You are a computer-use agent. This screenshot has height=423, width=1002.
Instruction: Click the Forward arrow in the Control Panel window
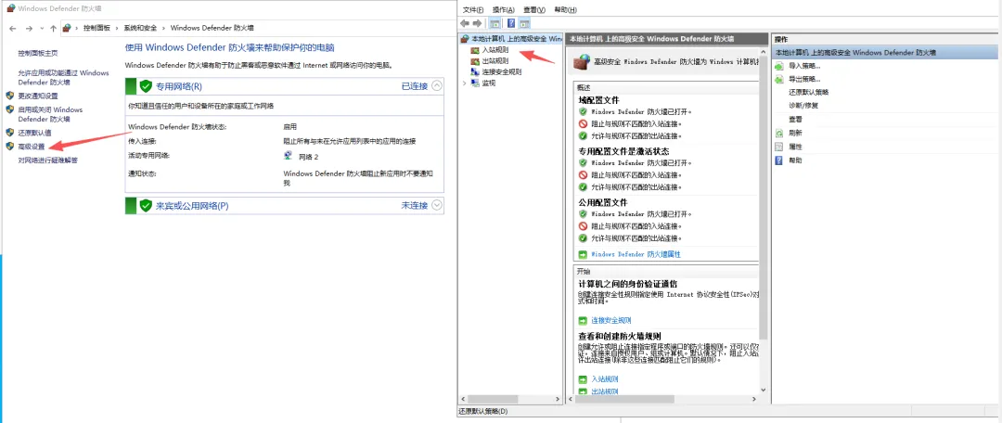click(29, 28)
